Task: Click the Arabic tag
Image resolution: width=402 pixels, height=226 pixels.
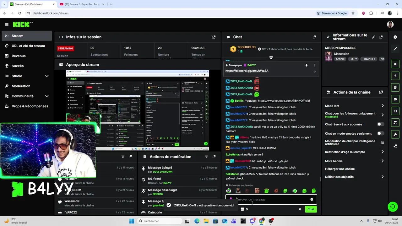Action: click(x=340, y=59)
